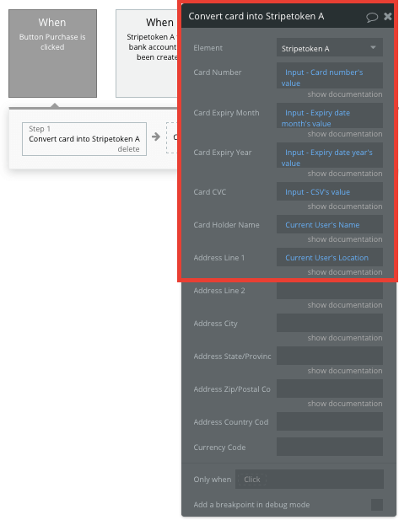This screenshot has width=399, height=520.
Task: Delete the Step 1 action
Action: pyautogui.click(x=128, y=149)
